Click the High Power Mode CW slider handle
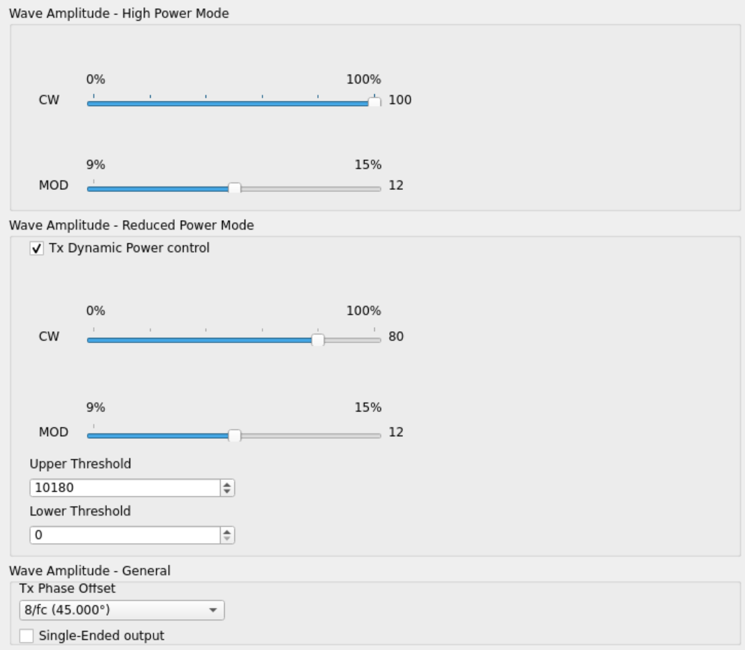Viewport: 745px width, 650px height. pos(374,102)
